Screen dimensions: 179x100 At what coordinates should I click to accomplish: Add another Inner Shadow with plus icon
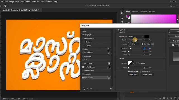point(109,53)
